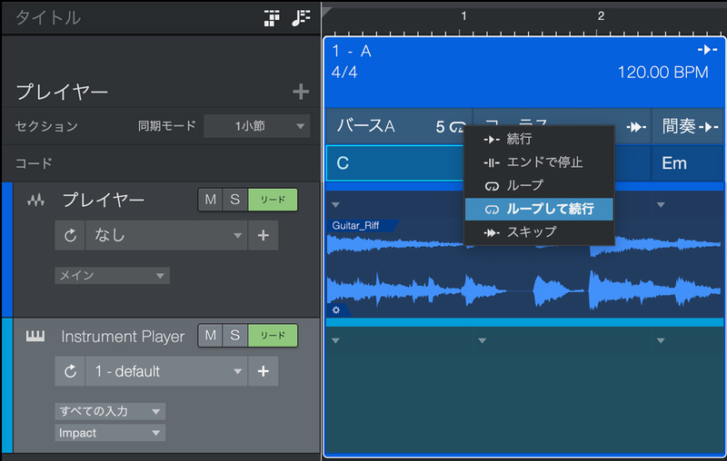Expand the first cell arrow in Instrument Player lane
The width and height of the screenshot is (727, 461).
(x=335, y=340)
